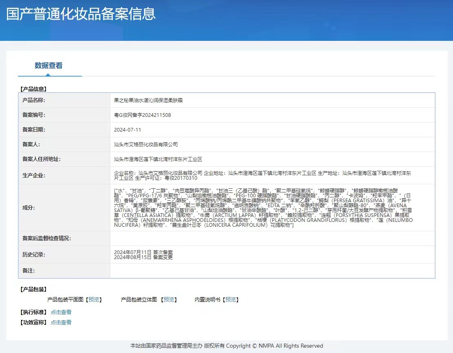Open the 功效宣称 点击查看 link

tap(61, 322)
